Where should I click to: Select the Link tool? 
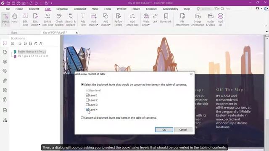click(x=155, y=18)
